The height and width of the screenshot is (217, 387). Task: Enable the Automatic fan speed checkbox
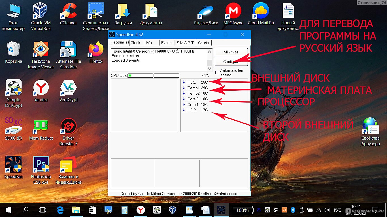pos(217,73)
